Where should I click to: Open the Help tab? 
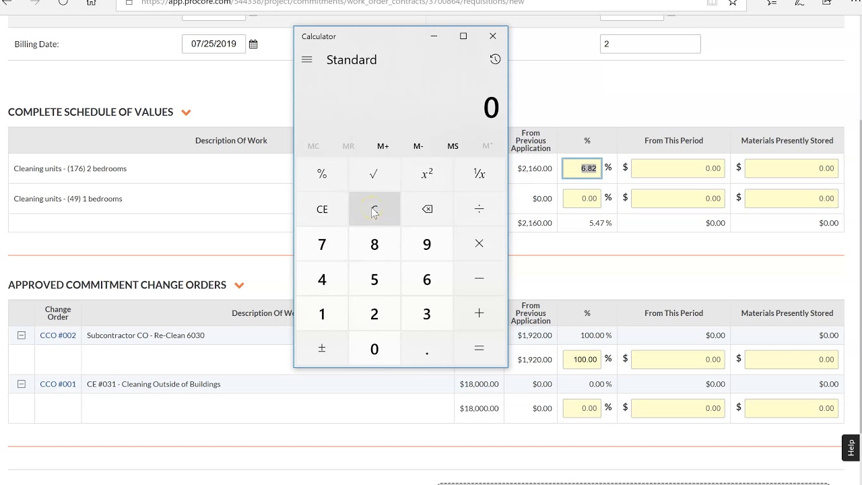851,448
